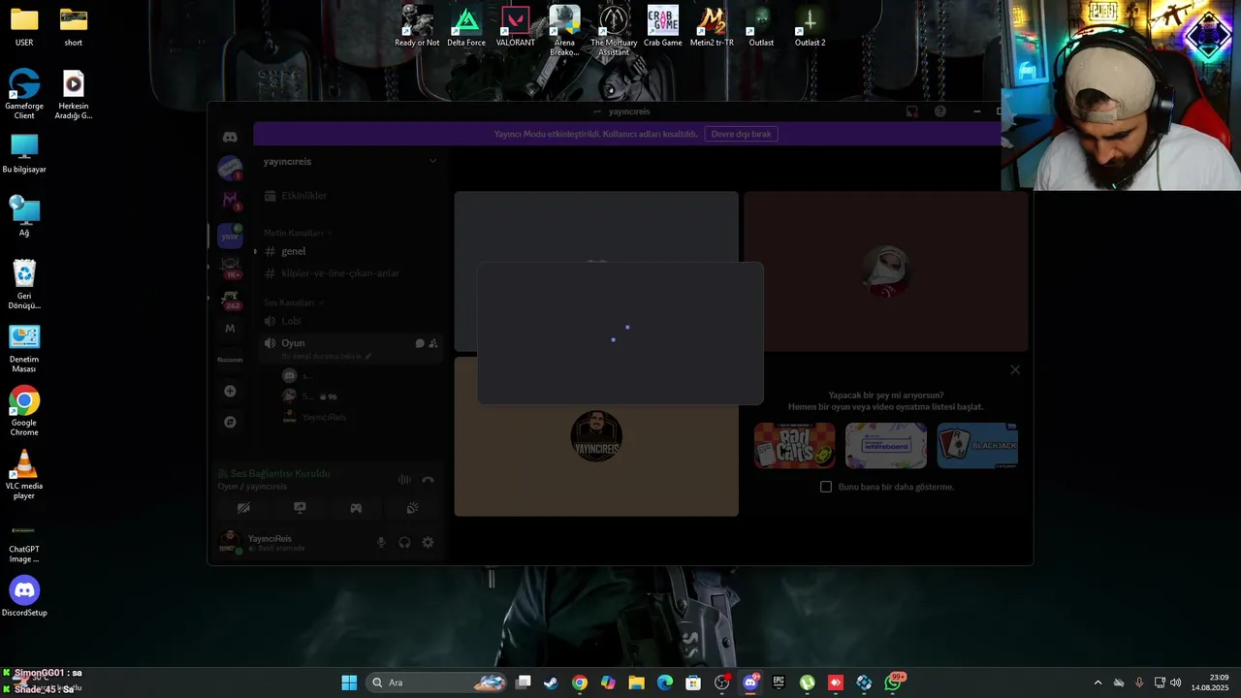1241x698 pixels.
Task: Select the YAYINCIREIS video tile
Action: point(596,436)
